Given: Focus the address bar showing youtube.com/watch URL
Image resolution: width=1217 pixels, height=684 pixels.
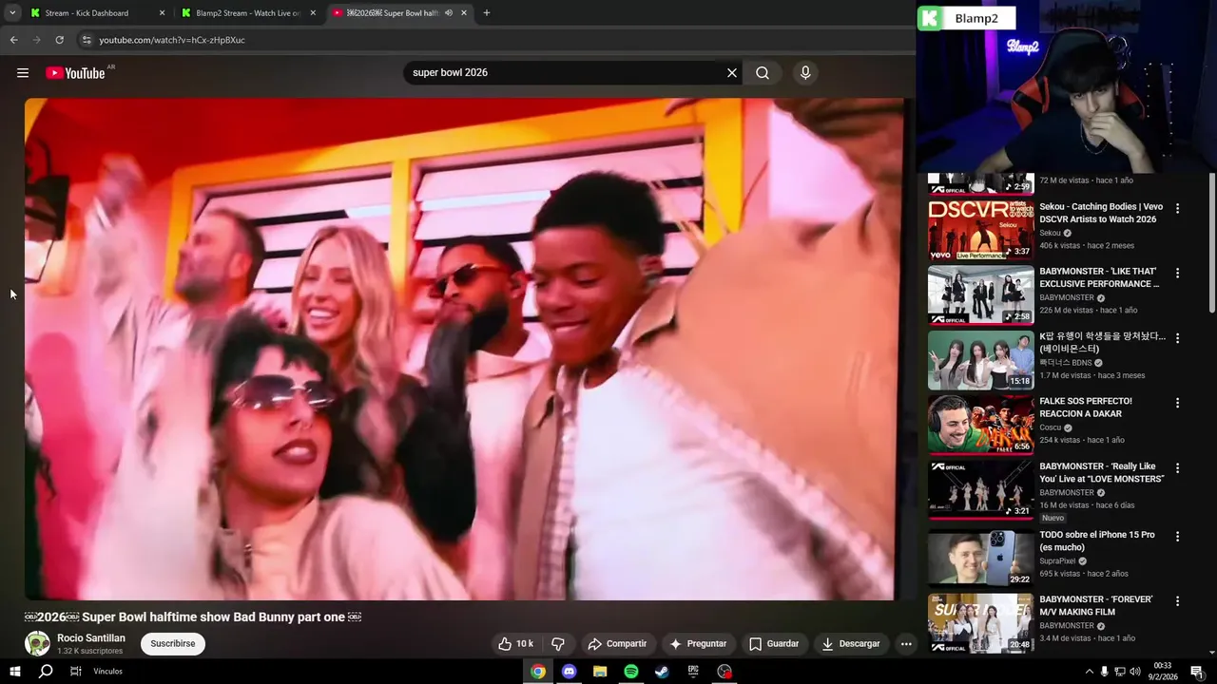Looking at the screenshot, I should 172,40.
